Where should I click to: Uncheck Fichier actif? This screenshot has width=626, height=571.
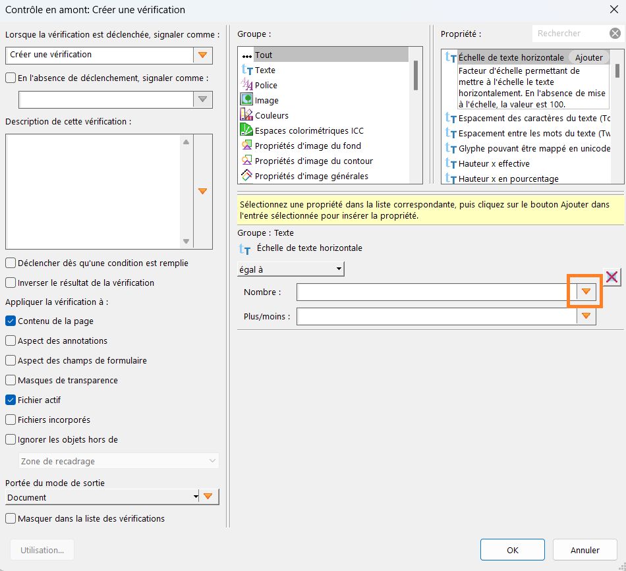tap(11, 400)
